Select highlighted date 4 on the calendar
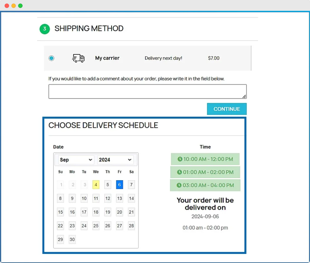Image resolution: width=310 pixels, height=263 pixels. coord(96,185)
